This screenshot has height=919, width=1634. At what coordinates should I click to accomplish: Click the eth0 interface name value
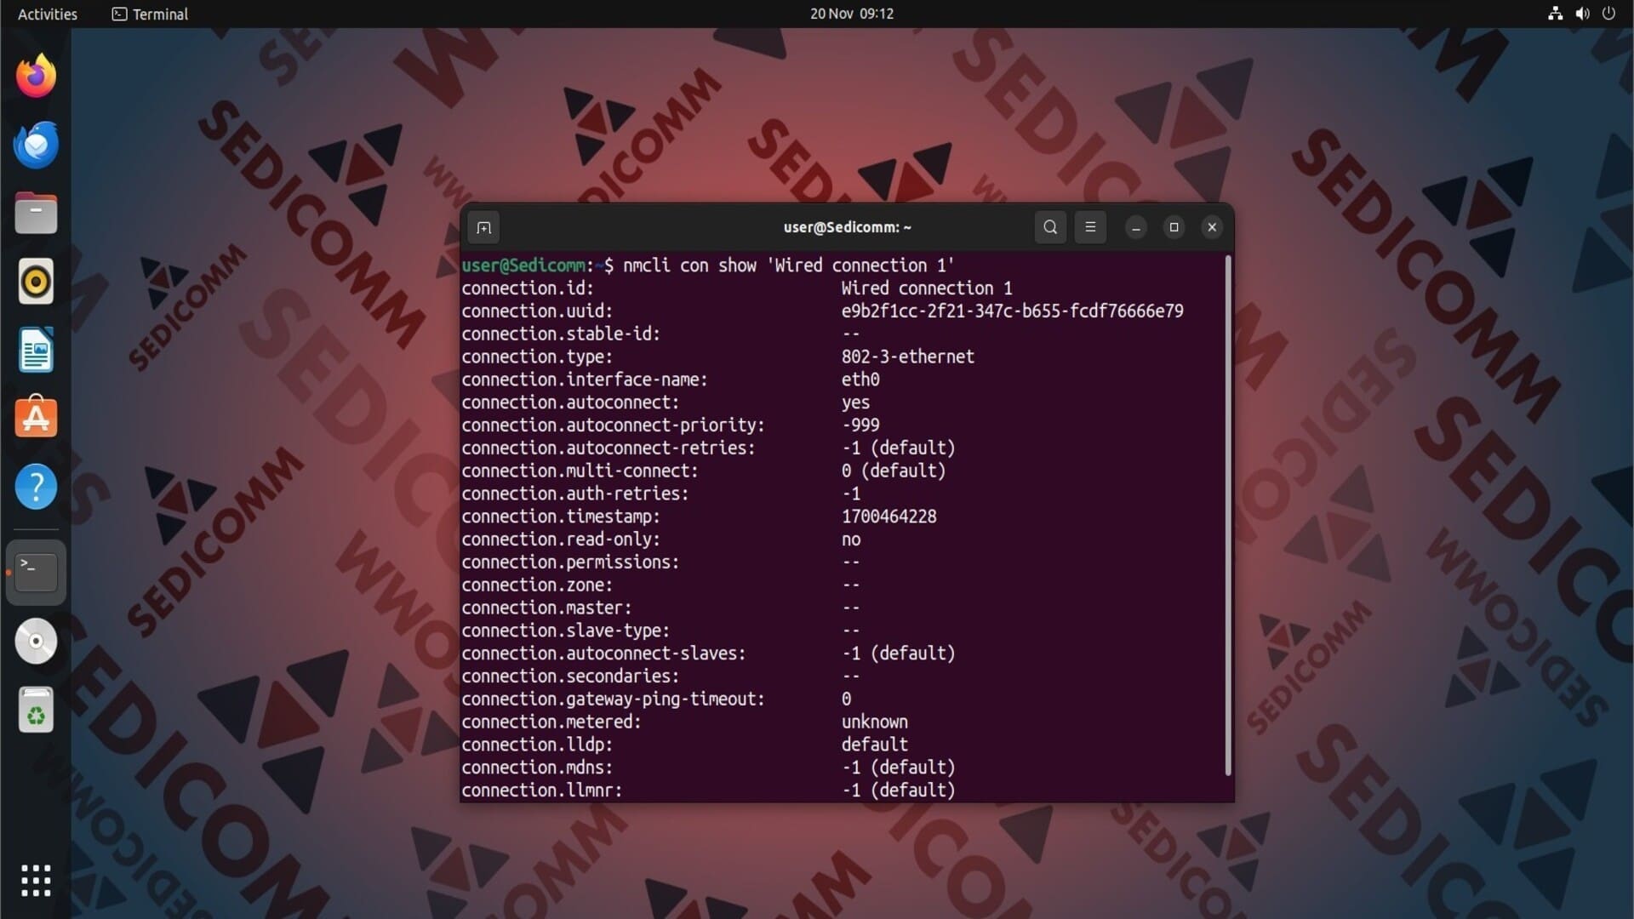click(860, 380)
